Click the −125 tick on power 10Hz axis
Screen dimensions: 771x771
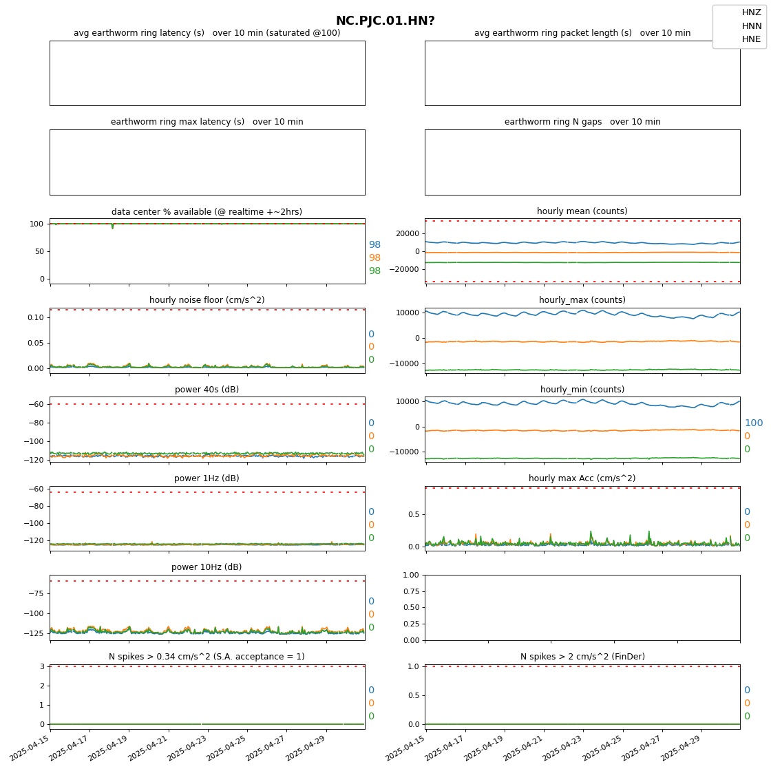coord(33,633)
